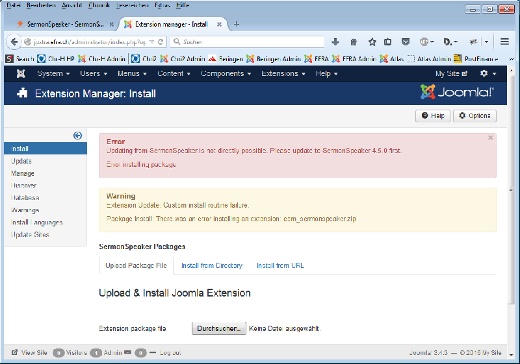
Task: Click the Visitors count badge
Action: 58,353
